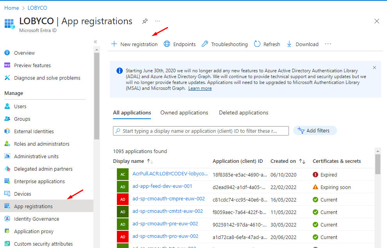387x248 pixels.
Task: Click client ID starting with 18f8385e
Action: pyautogui.click(x=240, y=175)
